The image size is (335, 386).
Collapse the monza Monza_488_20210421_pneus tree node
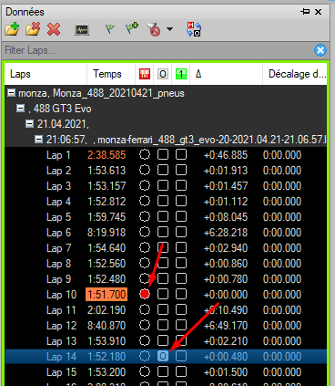(11, 93)
